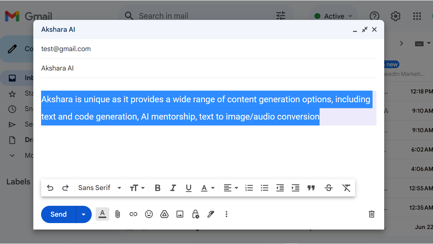Screen dimensions: 433x244
Task: Toggle confidential mode lock icon
Action: [196, 214]
